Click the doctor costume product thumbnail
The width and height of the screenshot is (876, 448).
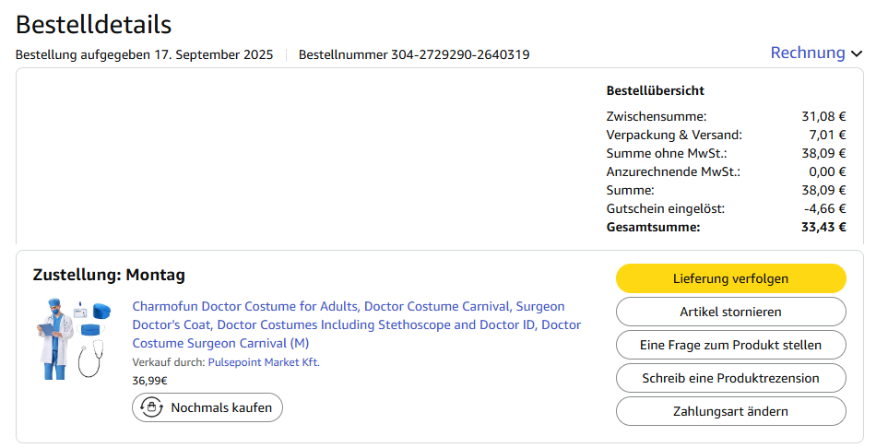tap(76, 337)
